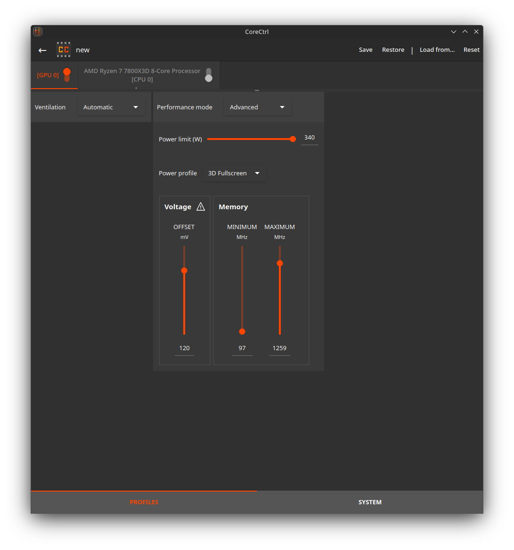
Task: Reset the profile settings
Action: point(471,50)
